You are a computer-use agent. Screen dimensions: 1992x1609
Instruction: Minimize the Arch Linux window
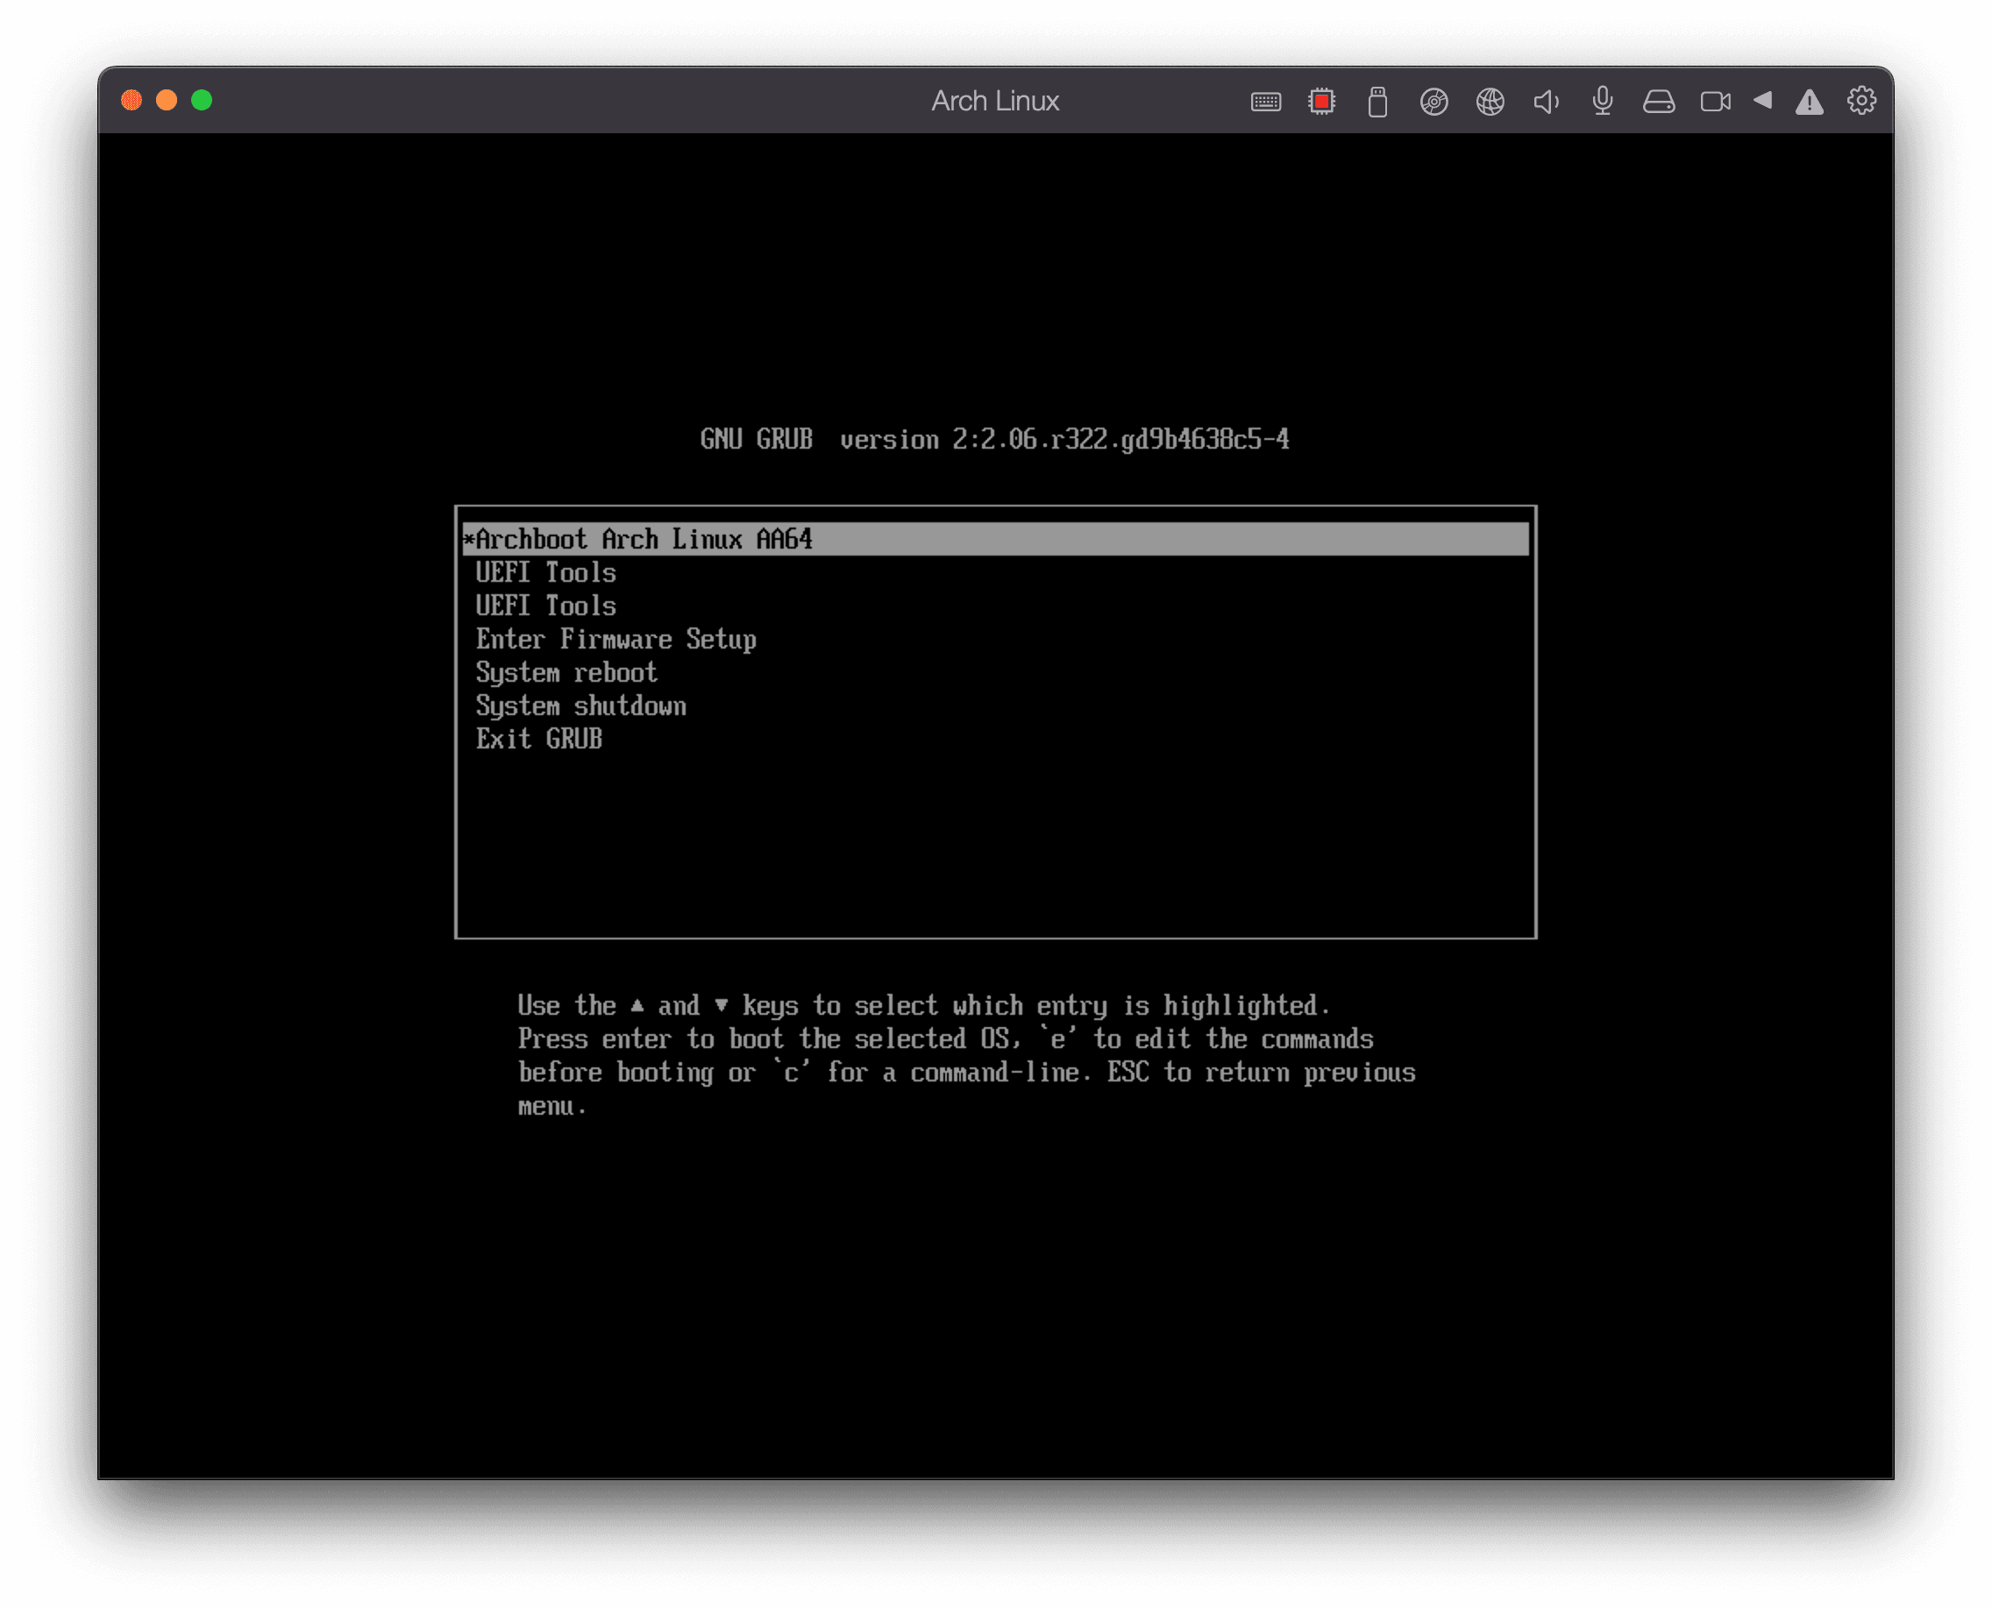167,100
